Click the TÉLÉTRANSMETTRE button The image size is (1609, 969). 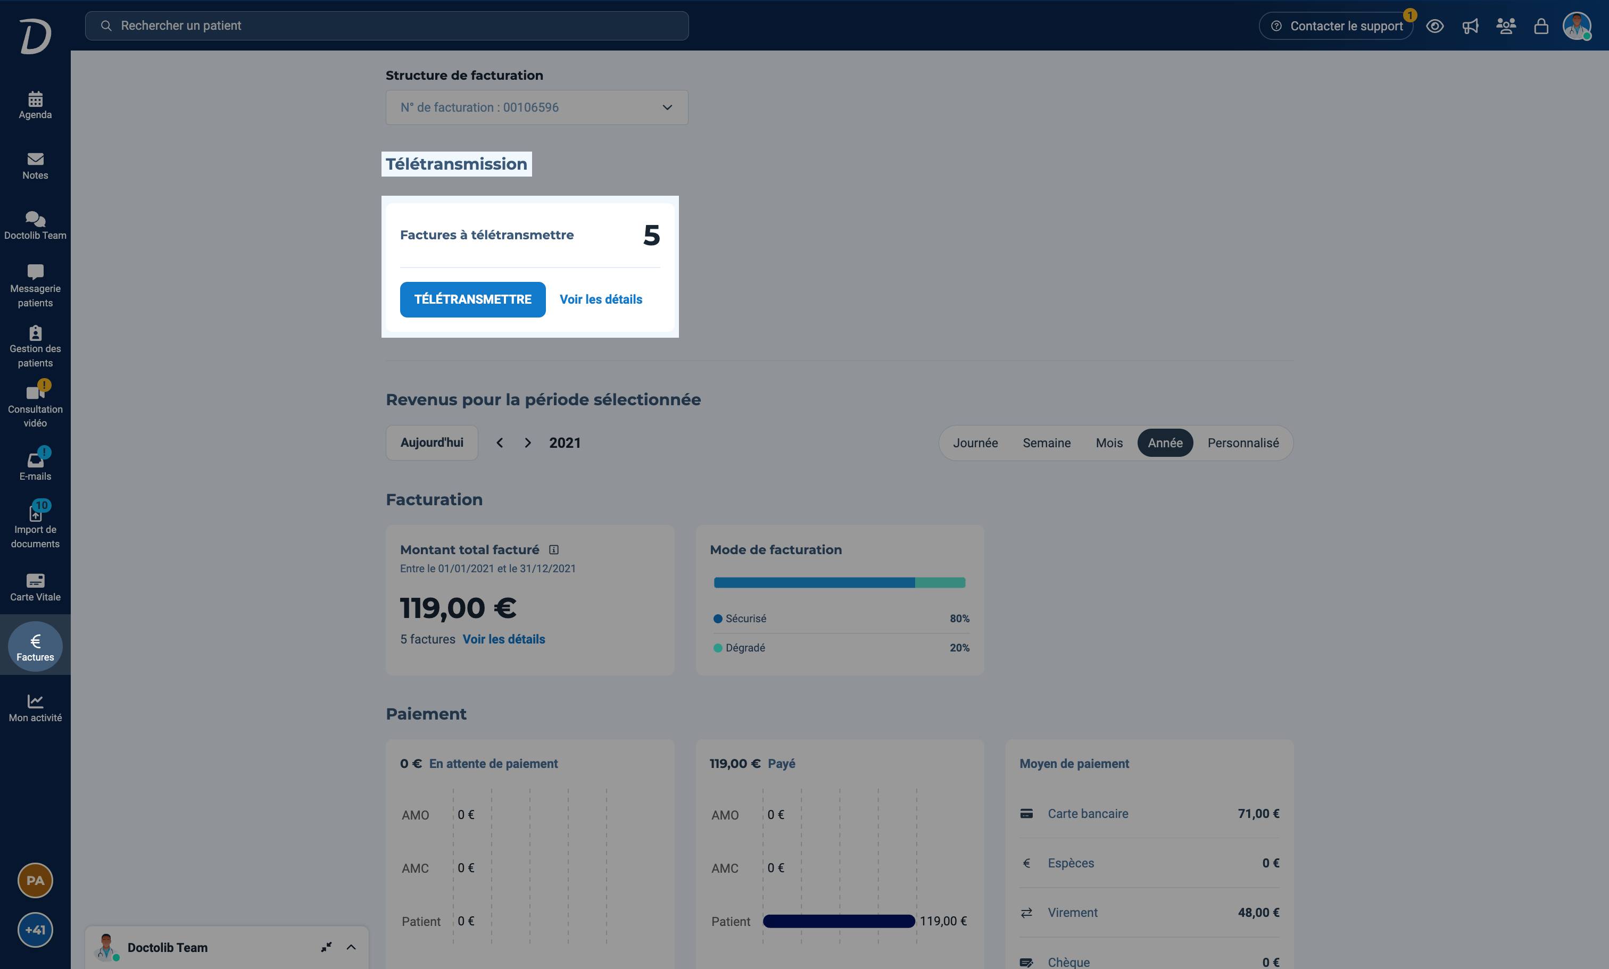(x=473, y=299)
